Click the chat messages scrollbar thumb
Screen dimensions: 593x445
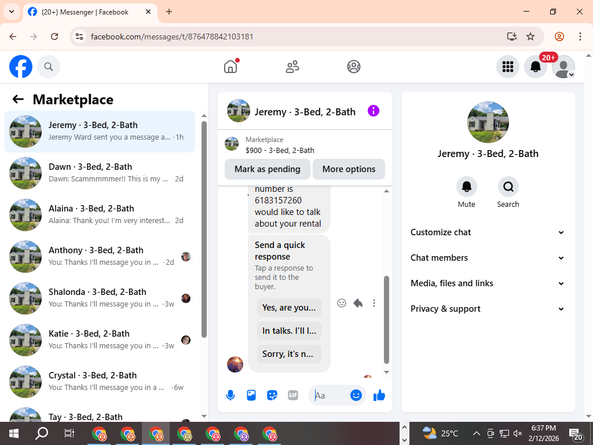click(386, 320)
